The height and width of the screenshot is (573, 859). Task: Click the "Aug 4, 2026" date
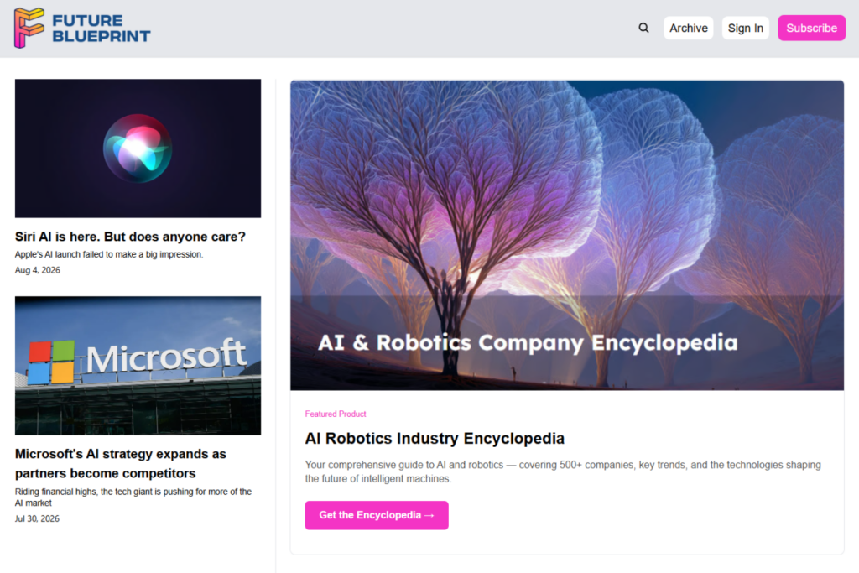point(37,270)
